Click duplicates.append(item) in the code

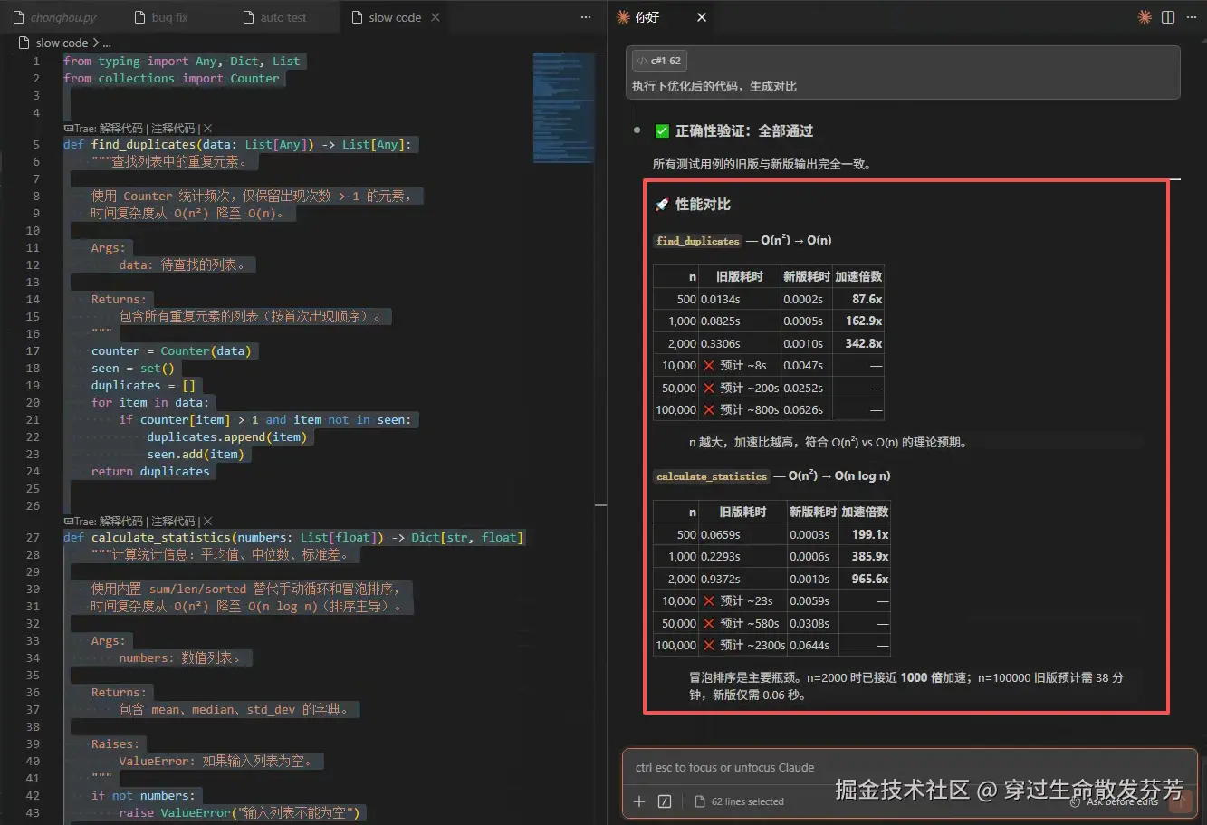[x=227, y=437]
